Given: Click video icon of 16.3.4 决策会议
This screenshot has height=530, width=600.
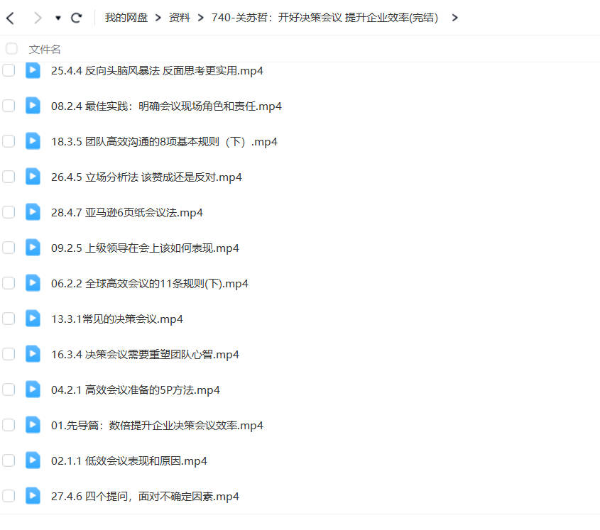Looking at the screenshot, I should click(x=33, y=354).
